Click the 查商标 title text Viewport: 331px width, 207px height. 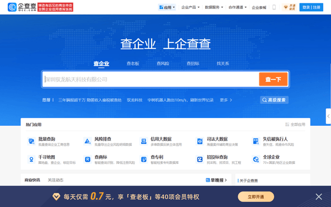[x=101, y=157]
